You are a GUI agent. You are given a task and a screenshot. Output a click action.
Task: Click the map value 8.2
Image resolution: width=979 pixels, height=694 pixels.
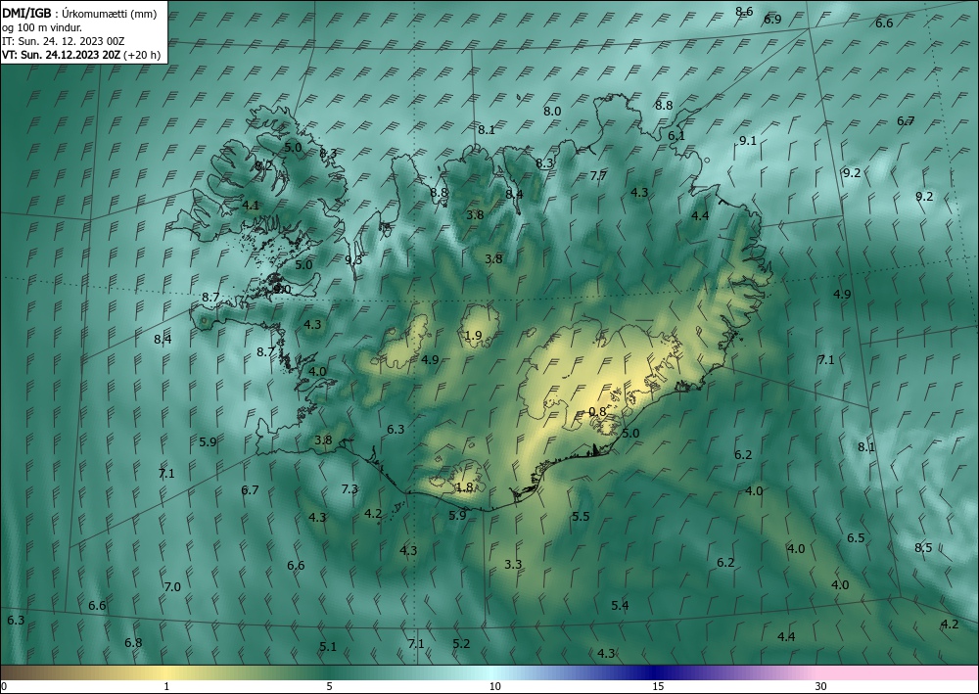click(x=263, y=165)
